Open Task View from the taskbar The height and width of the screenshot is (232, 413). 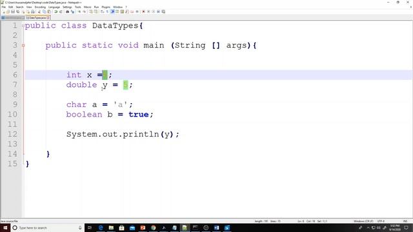pyautogui.click(x=90, y=227)
